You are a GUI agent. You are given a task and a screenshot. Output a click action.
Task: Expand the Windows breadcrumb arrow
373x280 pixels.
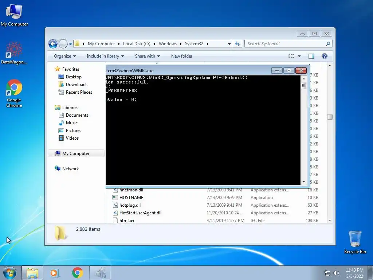[181, 44]
